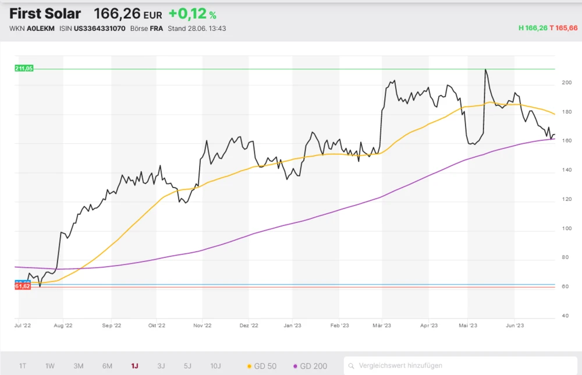
Task: Show the 3J chart range
Action: tap(161, 366)
